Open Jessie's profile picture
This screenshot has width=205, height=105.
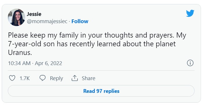(17, 17)
